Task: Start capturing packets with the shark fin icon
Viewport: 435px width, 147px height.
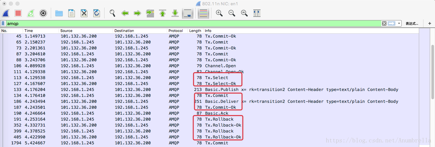Action: point(6,13)
